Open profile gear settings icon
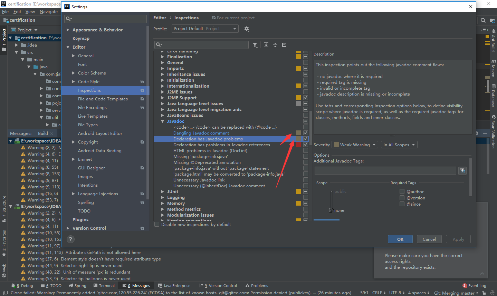Viewport: 497px width, 296px height. (247, 29)
